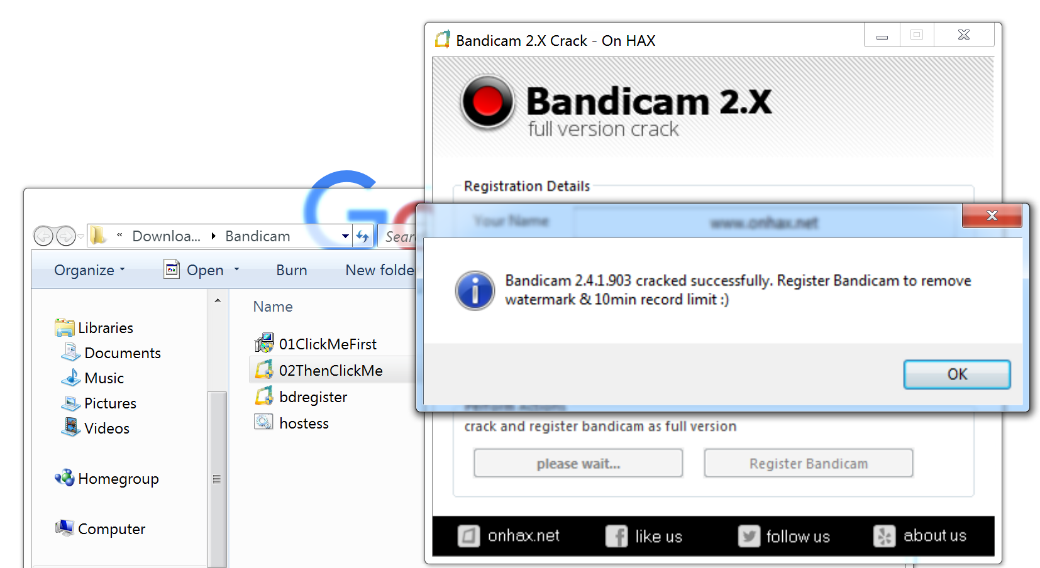Select the hostess file icon
This screenshot has height=568, width=1040.
pyautogui.click(x=264, y=422)
